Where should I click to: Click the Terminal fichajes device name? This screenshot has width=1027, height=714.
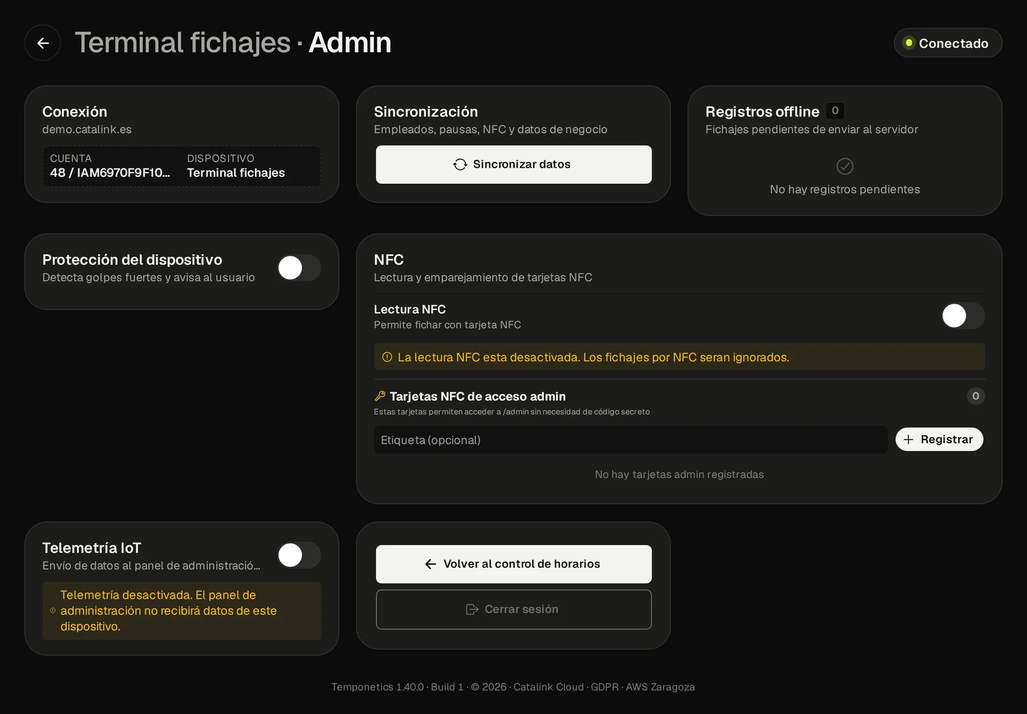(236, 172)
